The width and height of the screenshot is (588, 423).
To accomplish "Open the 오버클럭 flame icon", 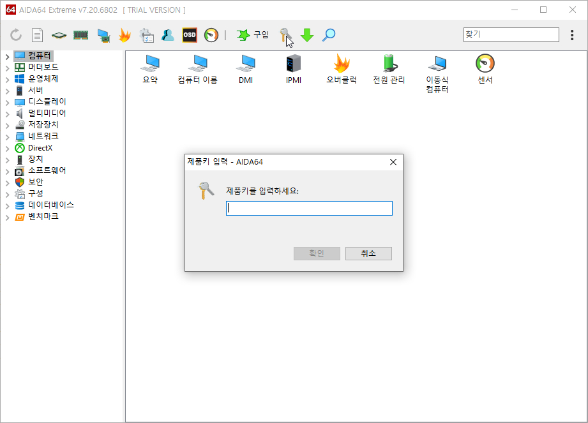I will pyautogui.click(x=342, y=69).
